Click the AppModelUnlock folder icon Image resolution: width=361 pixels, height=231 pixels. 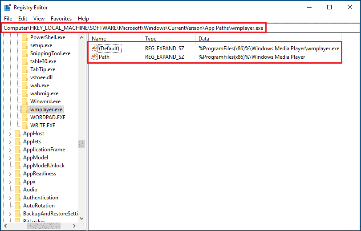tap(17, 166)
